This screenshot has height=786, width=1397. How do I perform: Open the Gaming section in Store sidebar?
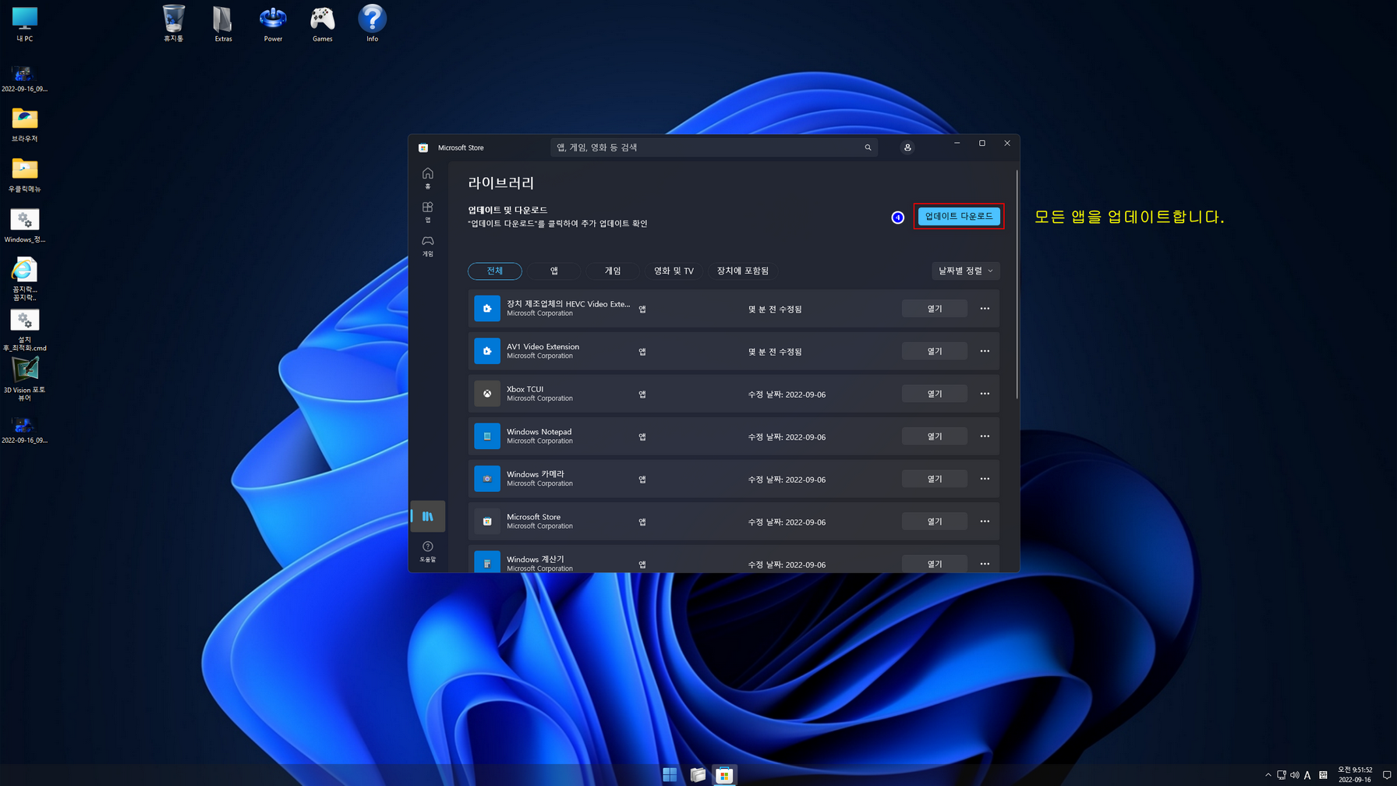tap(427, 245)
